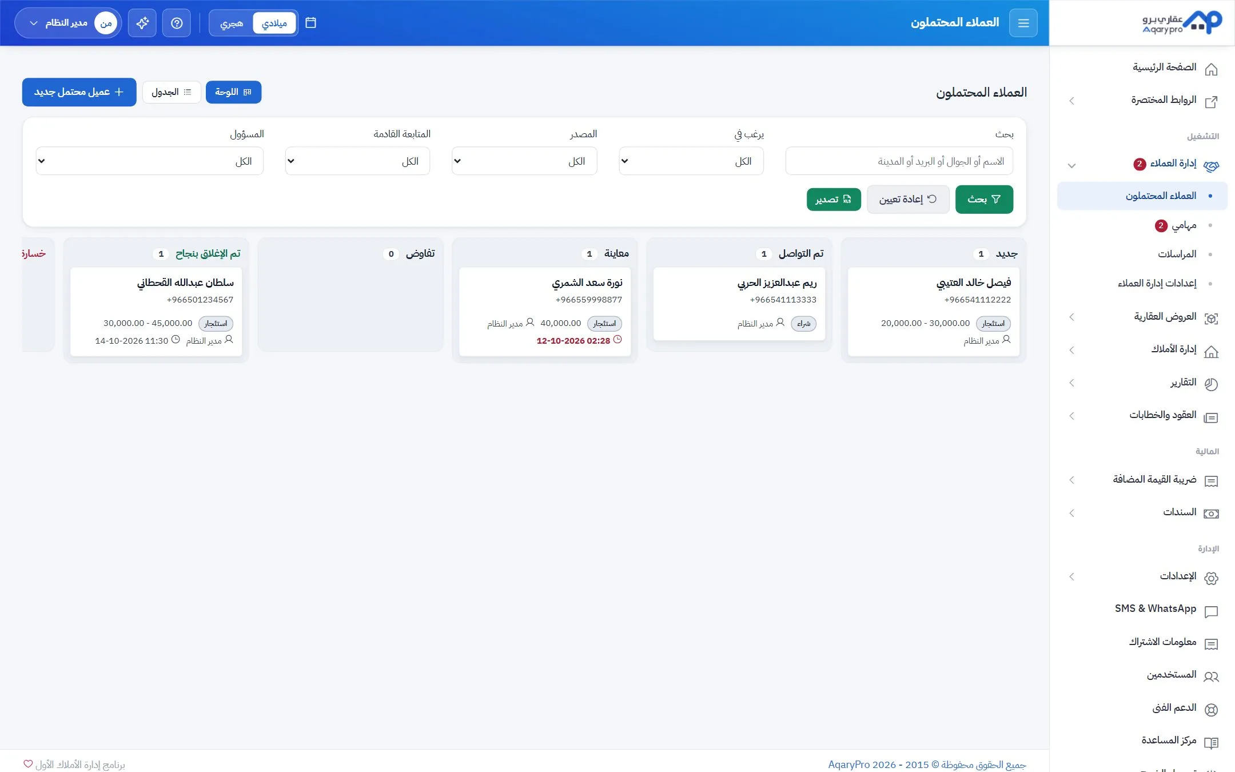
Task: Click the settings gear icon
Action: (x=1211, y=578)
